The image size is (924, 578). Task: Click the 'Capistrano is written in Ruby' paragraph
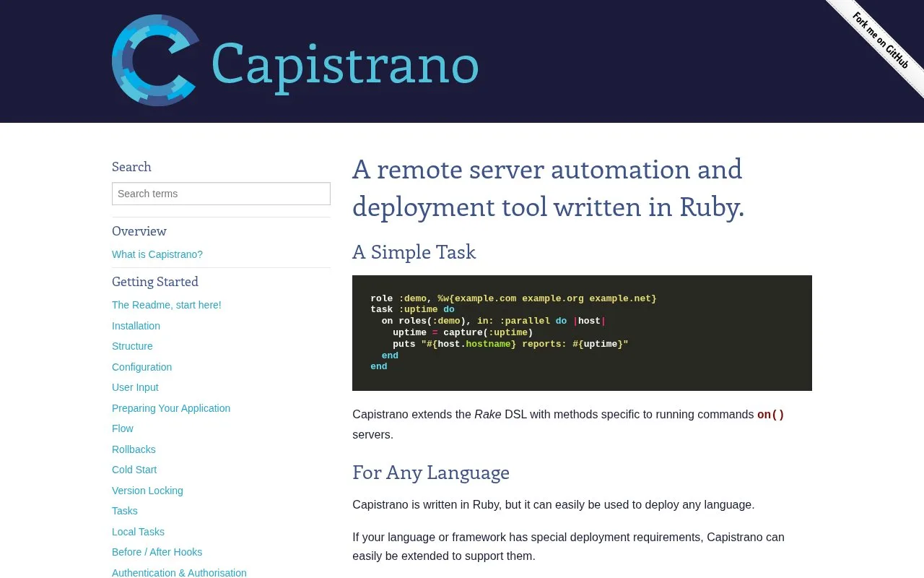[x=554, y=504]
